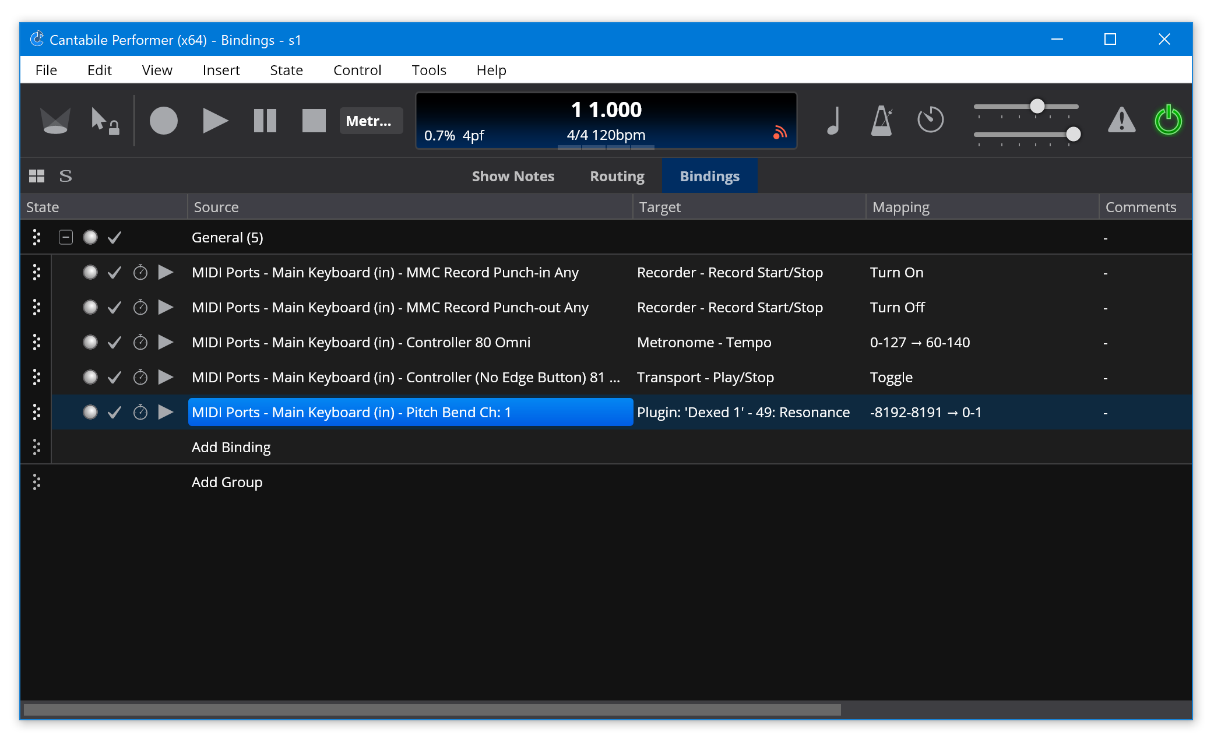Click the MIDI activity indicator in display
Image resolution: width=1214 pixels, height=743 pixels.
pyautogui.click(x=779, y=133)
